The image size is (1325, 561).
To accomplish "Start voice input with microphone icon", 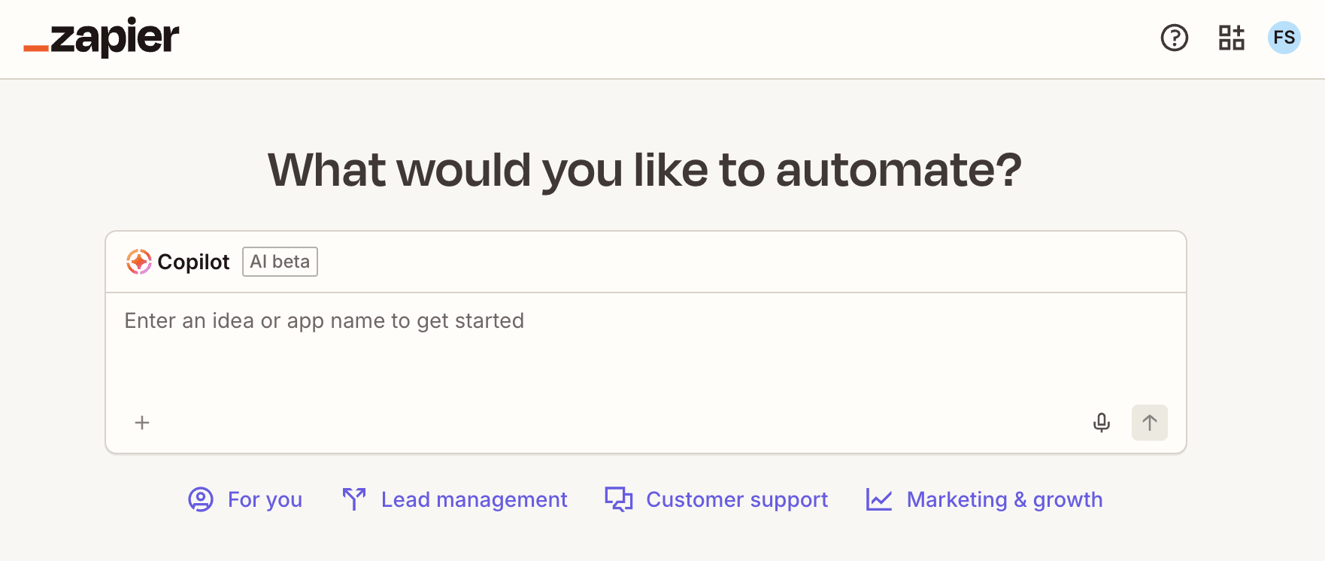I will click(x=1101, y=423).
